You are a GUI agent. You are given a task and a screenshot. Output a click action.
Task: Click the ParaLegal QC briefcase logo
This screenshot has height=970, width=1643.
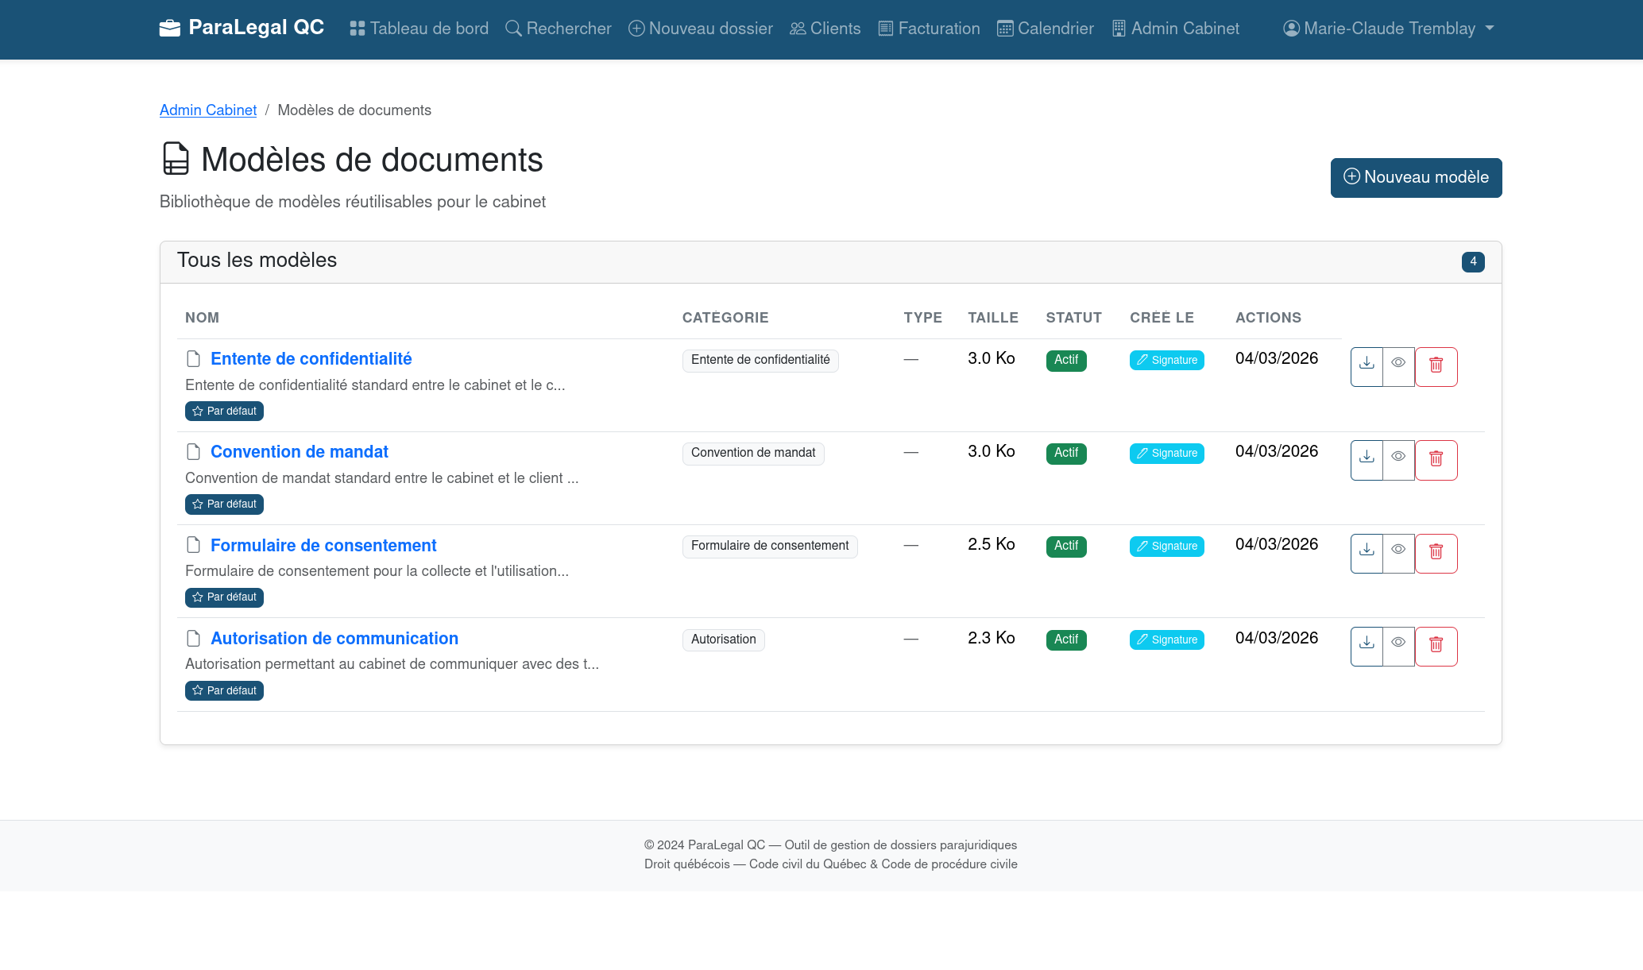coord(170,27)
